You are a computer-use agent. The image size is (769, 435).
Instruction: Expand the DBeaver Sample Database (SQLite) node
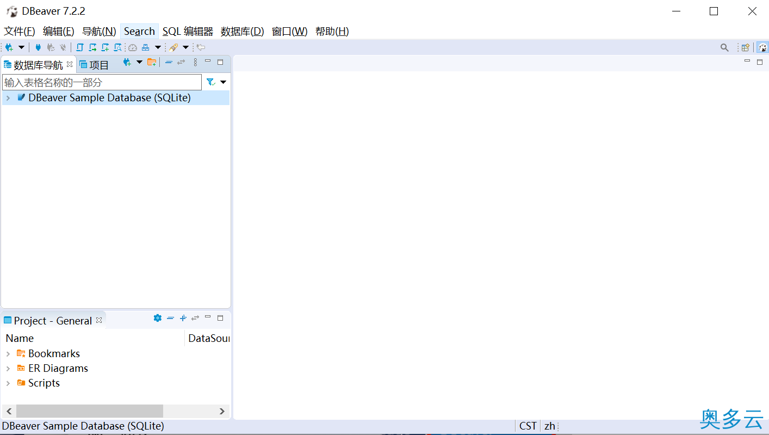point(8,98)
